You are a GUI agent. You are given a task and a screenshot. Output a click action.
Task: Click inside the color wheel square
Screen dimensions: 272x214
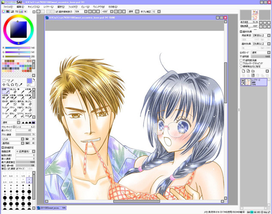pos(18,30)
